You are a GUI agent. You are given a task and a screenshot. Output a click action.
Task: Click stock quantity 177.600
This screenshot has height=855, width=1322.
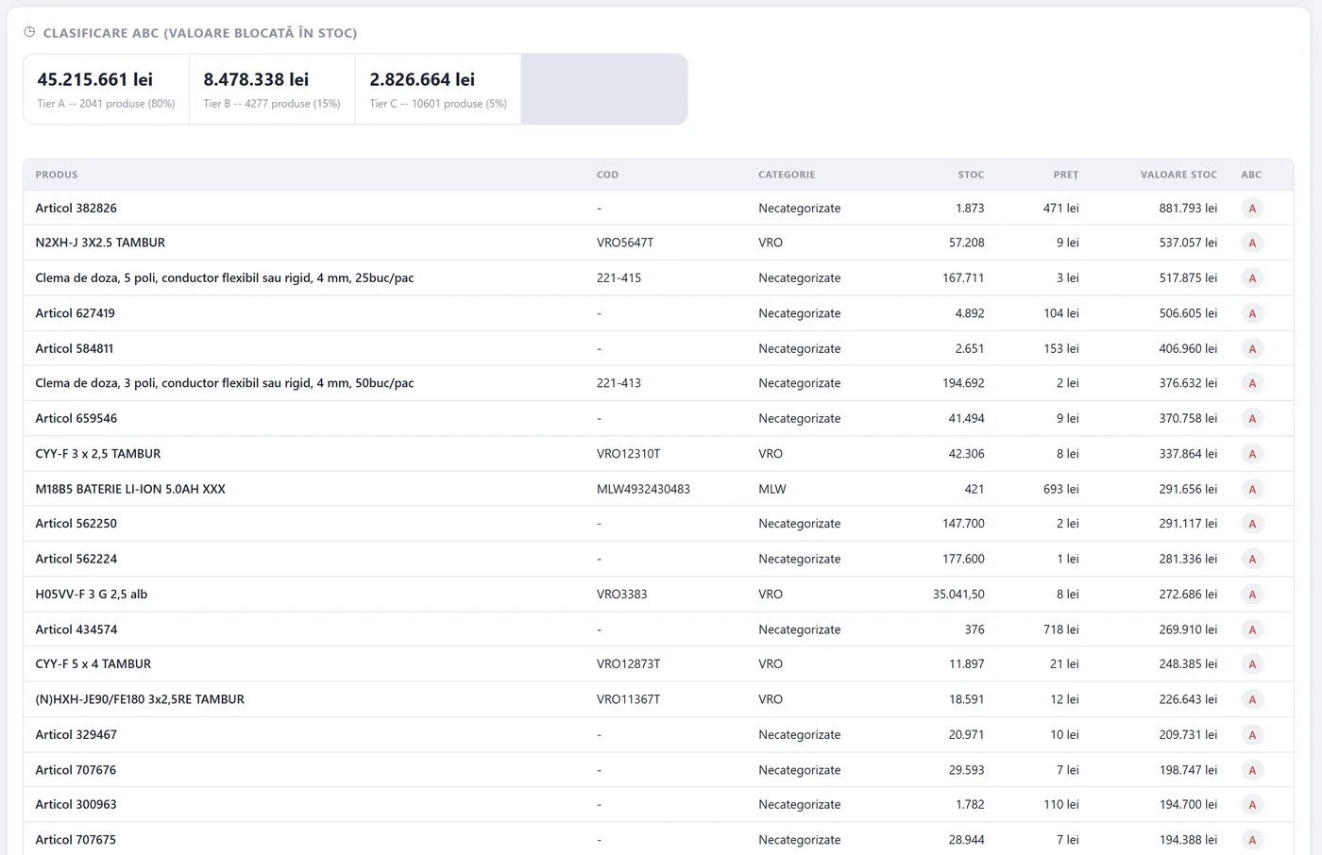coord(963,559)
